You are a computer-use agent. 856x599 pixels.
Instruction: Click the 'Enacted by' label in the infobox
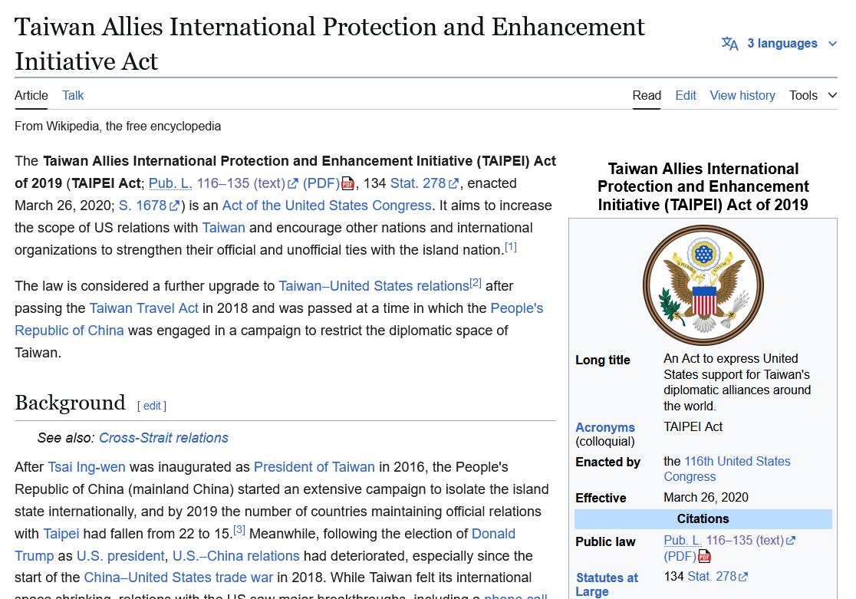click(607, 462)
